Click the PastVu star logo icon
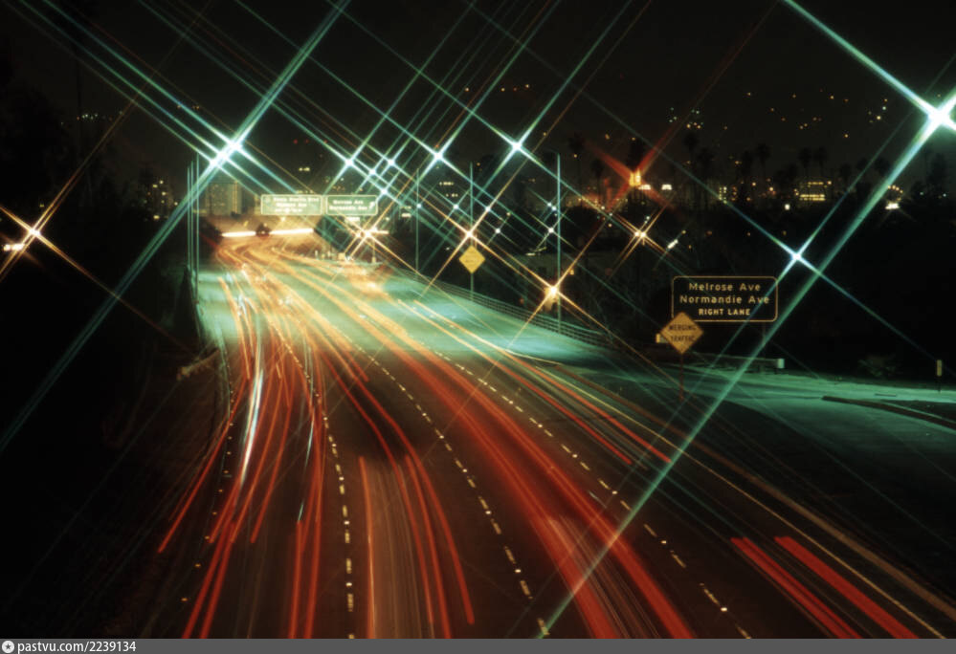956x654 pixels. (8, 646)
